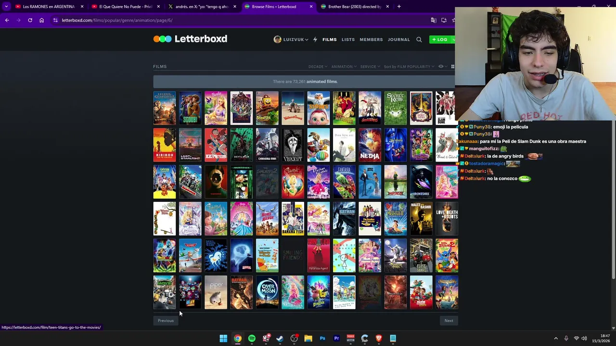This screenshot has width=616, height=346.
Task: Go to the Next page
Action: coord(449,321)
